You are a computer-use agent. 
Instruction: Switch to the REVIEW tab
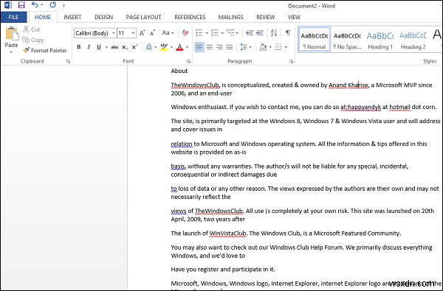pyautogui.click(x=266, y=17)
